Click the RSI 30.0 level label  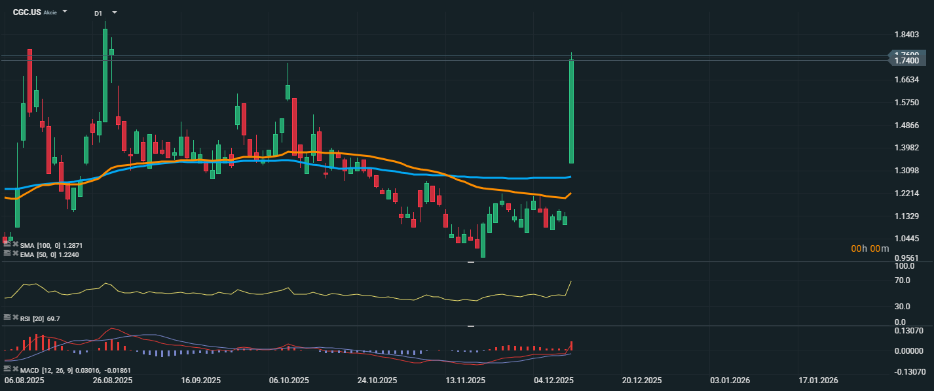pyautogui.click(x=903, y=306)
